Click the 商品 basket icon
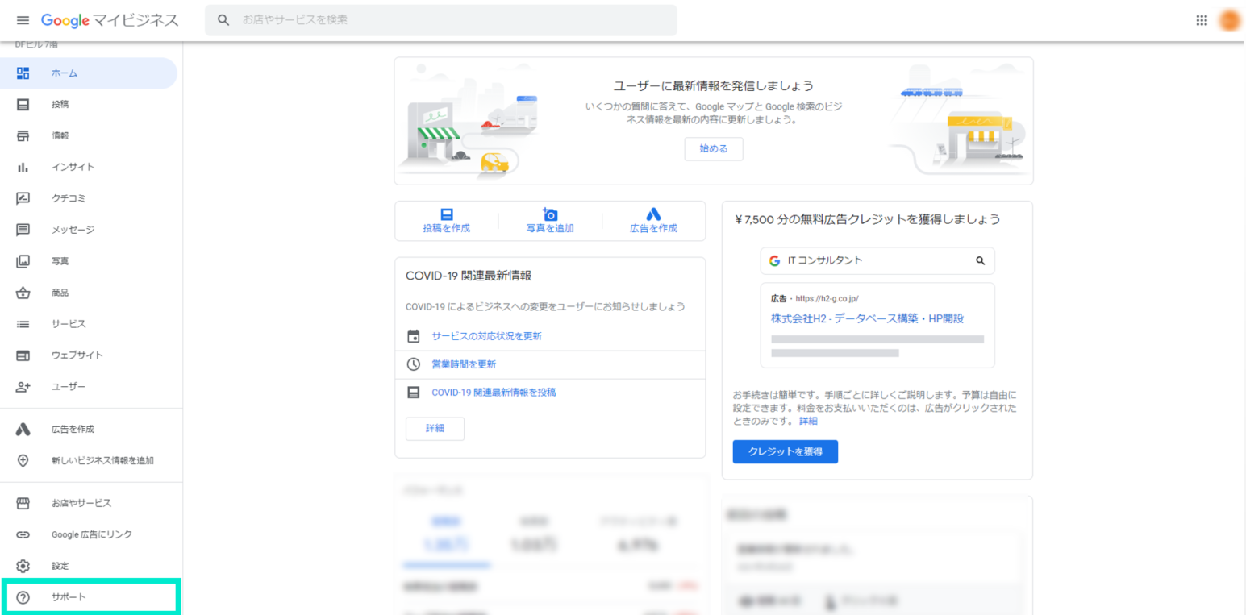The height and width of the screenshot is (615, 1246). pos(23,293)
